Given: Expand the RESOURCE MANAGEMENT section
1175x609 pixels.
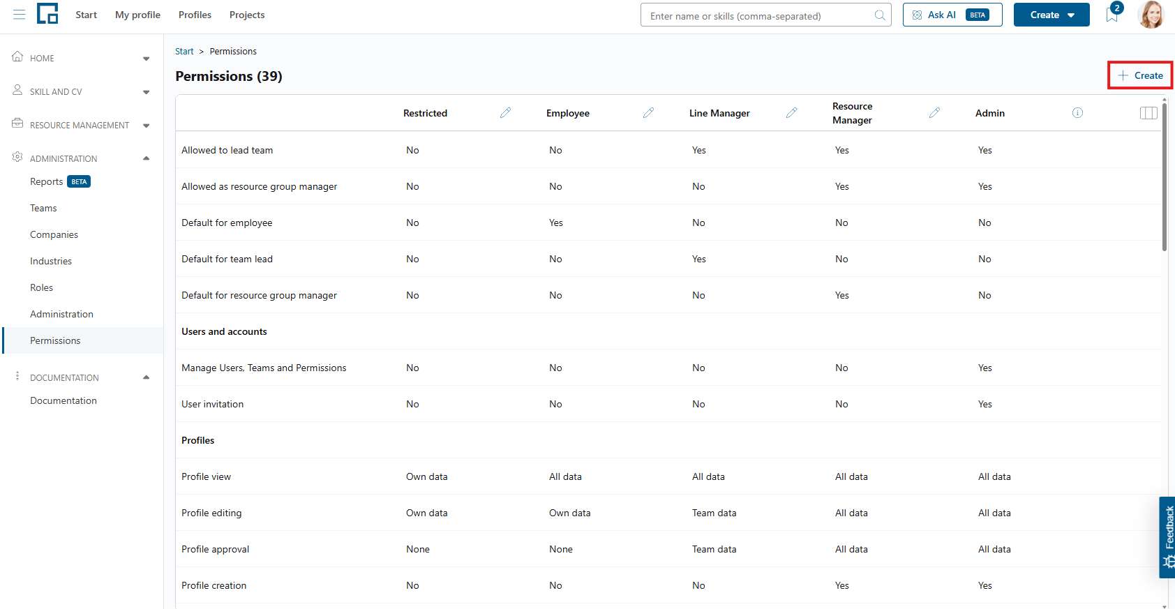Looking at the screenshot, I should (147, 126).
